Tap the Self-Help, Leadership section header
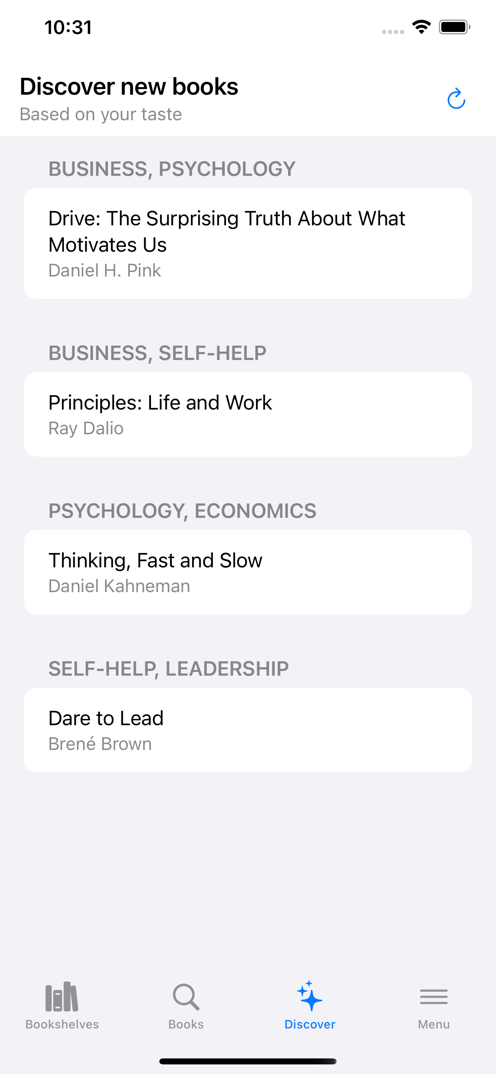 [x=169, y=669]
